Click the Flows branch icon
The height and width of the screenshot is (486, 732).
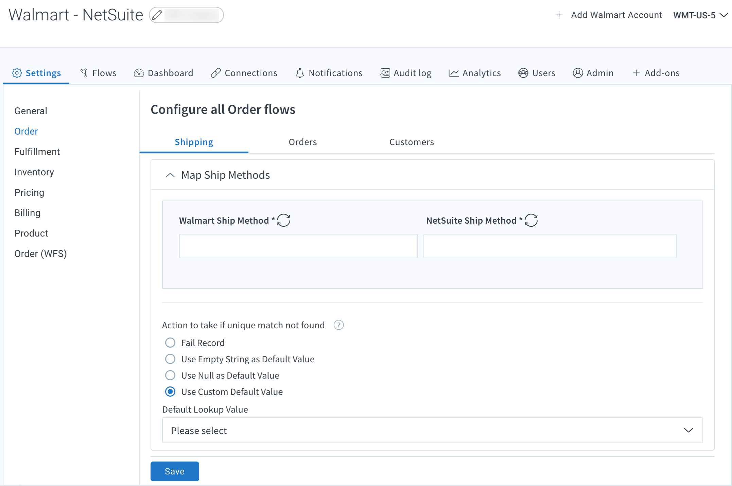pyautogui.click(x=84, y=73)
